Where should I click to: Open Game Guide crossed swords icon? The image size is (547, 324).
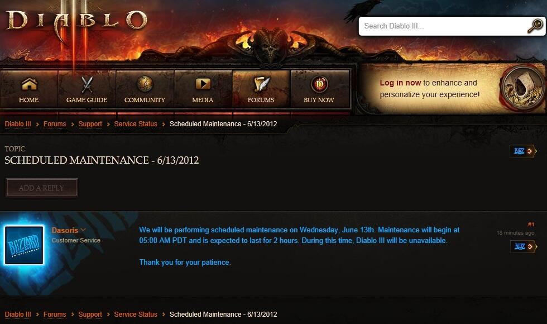(x=87, y=84)
